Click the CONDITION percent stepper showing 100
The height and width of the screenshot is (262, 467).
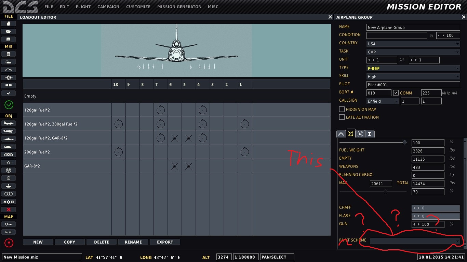click(448, 35)
